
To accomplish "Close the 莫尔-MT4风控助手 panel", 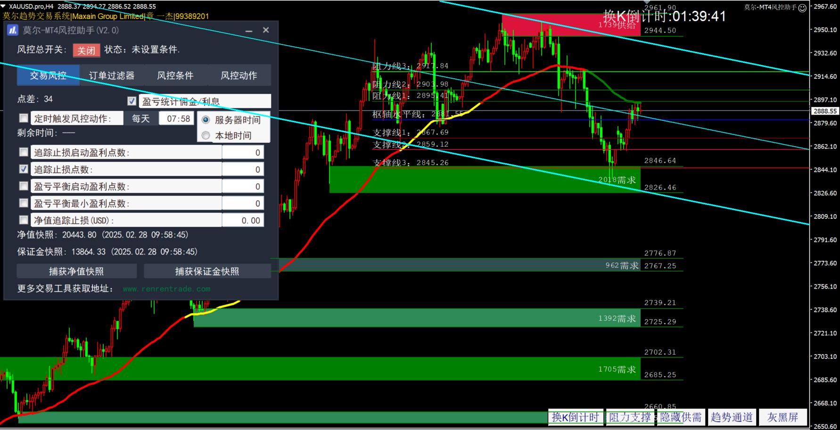I will pyautogui.click(x=266, y=30).
